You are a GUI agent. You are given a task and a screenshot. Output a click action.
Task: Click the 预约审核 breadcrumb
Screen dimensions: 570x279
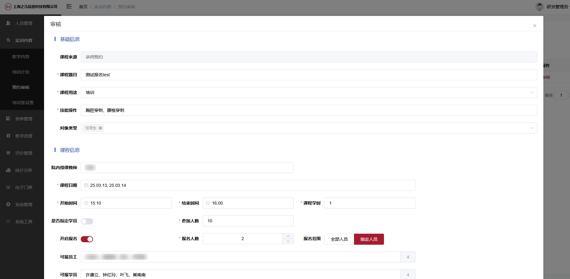coord(127,7)
